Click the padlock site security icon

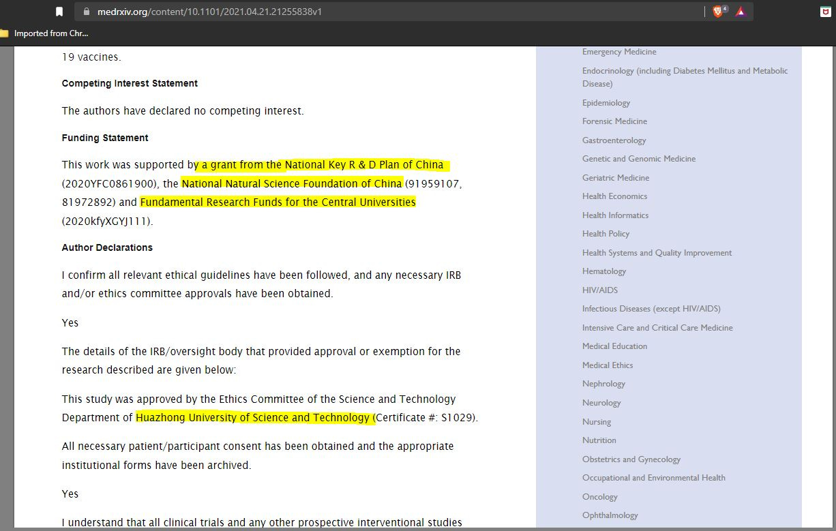point(86,12)
